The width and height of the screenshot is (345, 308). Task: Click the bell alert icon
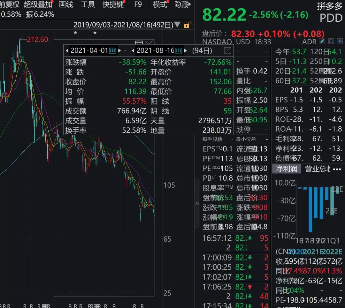(331, 41)
